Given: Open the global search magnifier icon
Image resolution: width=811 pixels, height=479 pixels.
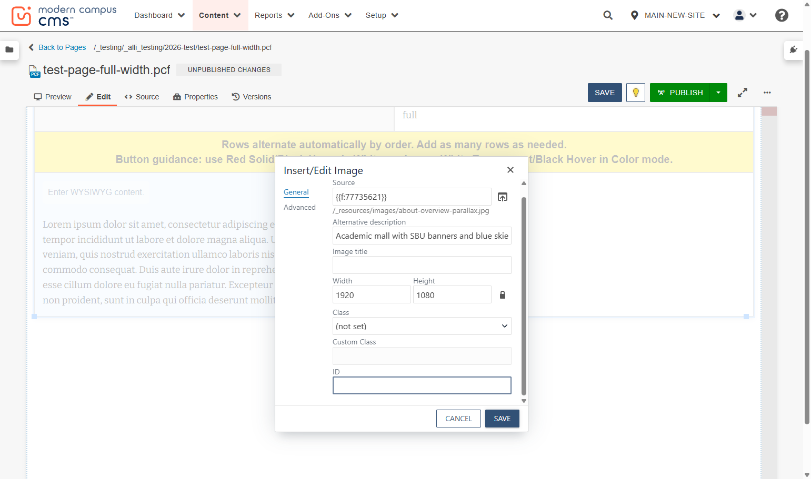Looking at the screenshot, I should click(x=608, y=15).
